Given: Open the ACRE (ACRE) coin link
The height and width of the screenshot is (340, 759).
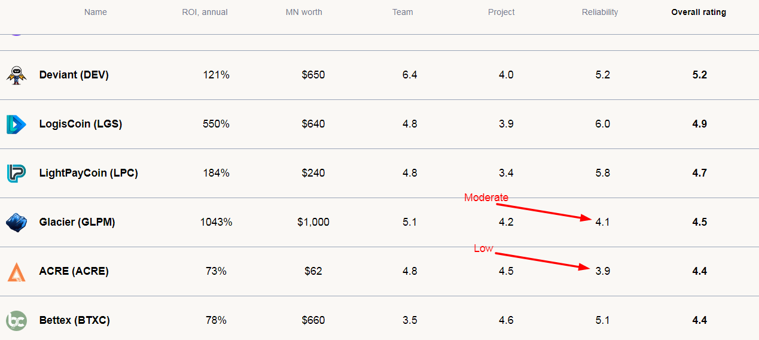Looking at the screenshot, I should click(74, 271).
